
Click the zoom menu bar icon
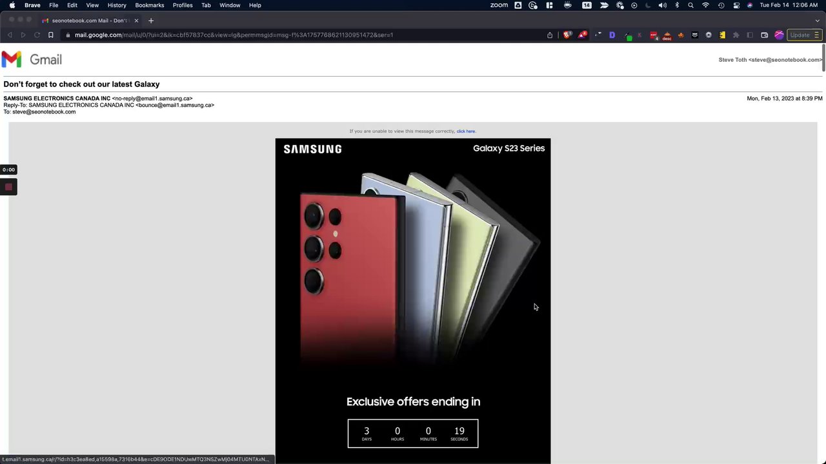point(499,5)
